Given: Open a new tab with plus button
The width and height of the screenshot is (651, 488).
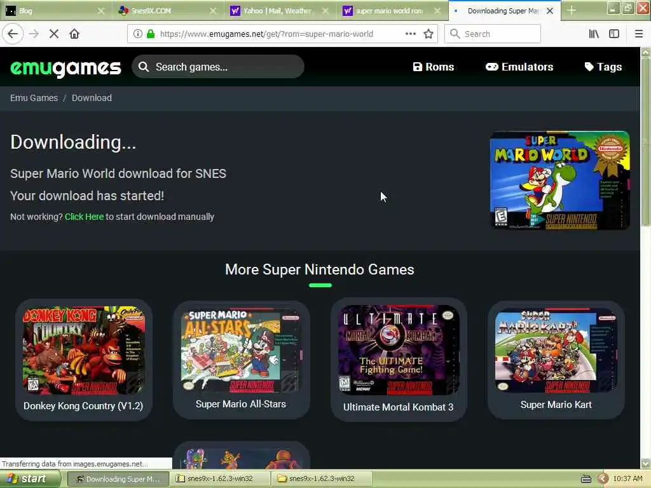Looking at the screenshot, I should point(572,10).
